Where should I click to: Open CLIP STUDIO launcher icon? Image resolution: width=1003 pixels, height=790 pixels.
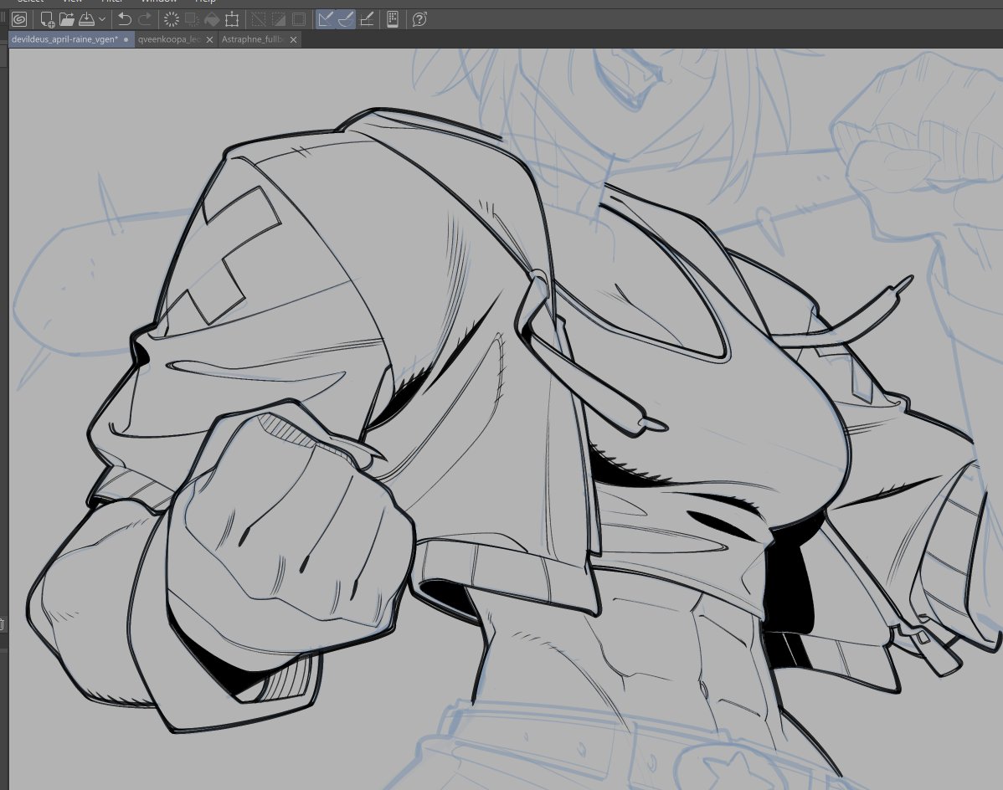point(19,19)
